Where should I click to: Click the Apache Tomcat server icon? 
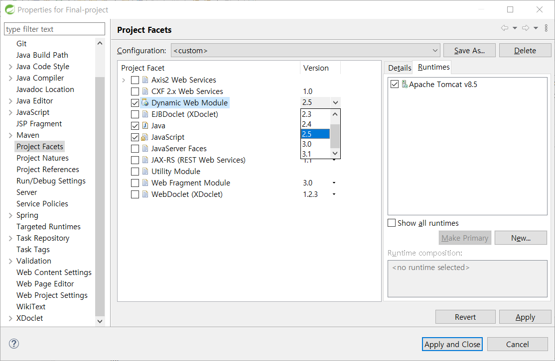tap(405, 84)
